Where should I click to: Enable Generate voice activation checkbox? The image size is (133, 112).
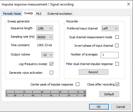point(51,73)
